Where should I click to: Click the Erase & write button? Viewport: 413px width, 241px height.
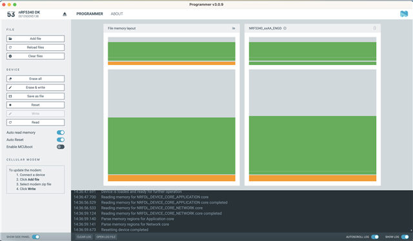pos(35,88)
